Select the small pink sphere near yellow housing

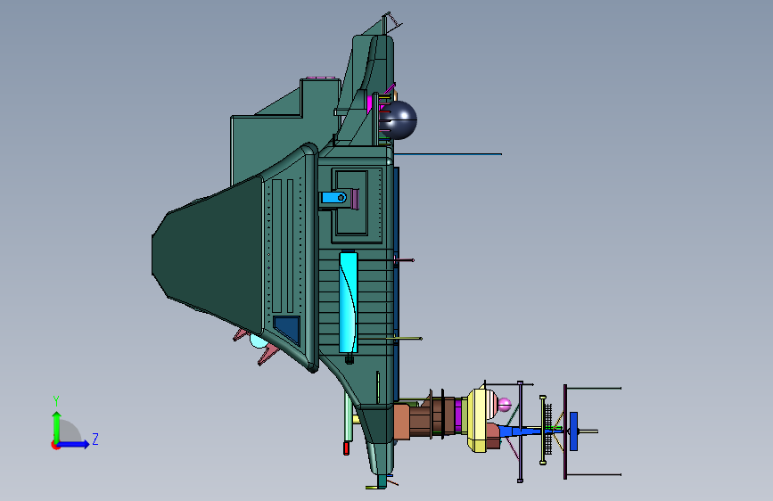(x=505, y=405)
